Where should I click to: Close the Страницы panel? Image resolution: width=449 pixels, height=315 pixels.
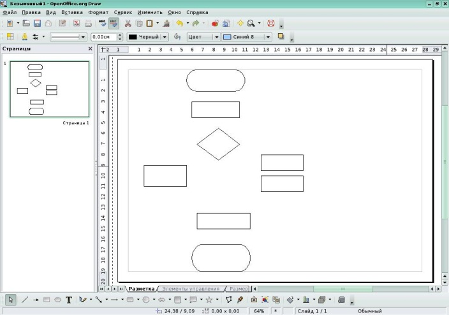click(90, 48)
